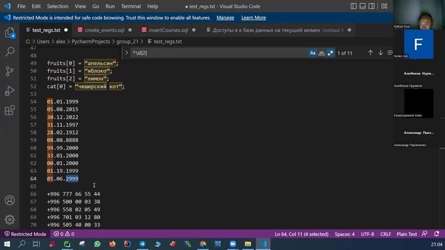Open Firefox from taskbar
Image resolution: width=445 pixels, height=250 pixels.
112,244
